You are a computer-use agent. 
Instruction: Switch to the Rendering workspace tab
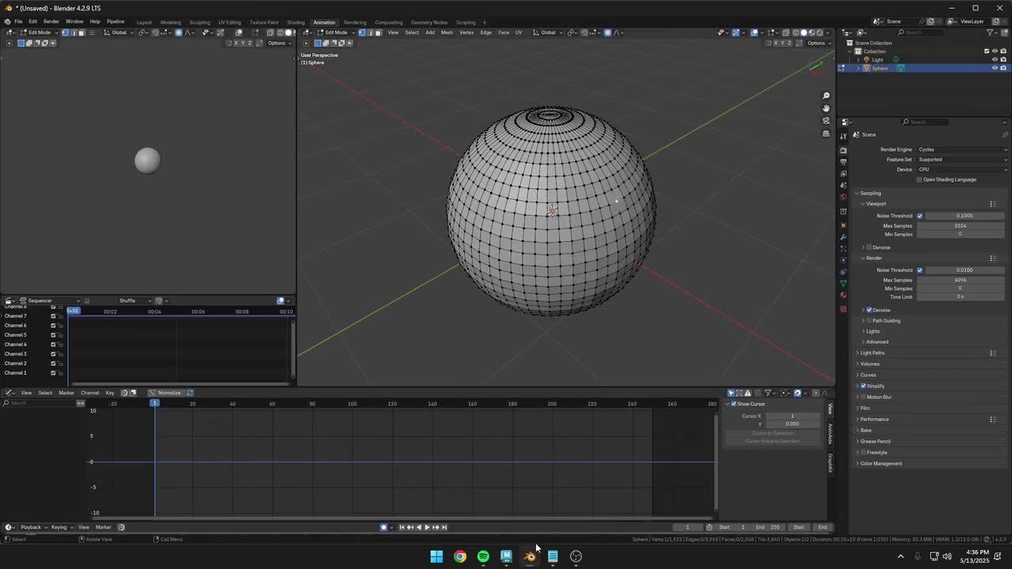tap(355, 22)
